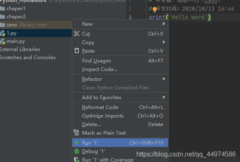Choose Run '1' with Coverage
The width and height of the screenshot is (240, 162).
pos(120,160)
